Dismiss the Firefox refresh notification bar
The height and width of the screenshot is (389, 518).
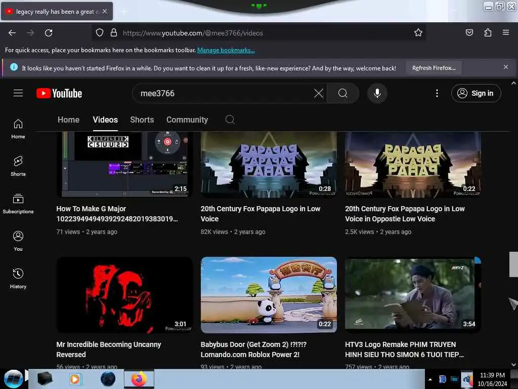505,67
